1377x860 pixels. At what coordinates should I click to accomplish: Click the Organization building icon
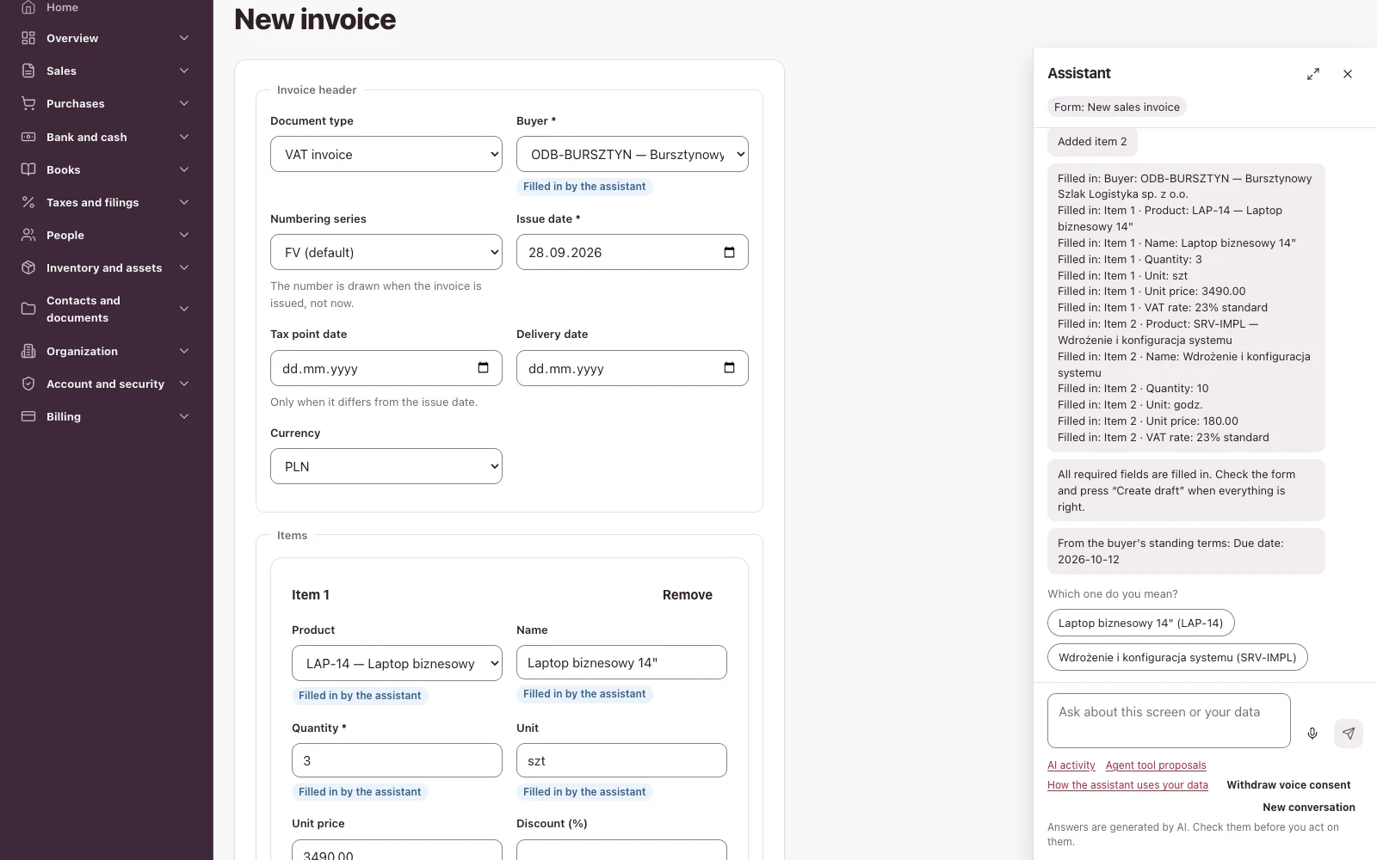pos(28,351)
